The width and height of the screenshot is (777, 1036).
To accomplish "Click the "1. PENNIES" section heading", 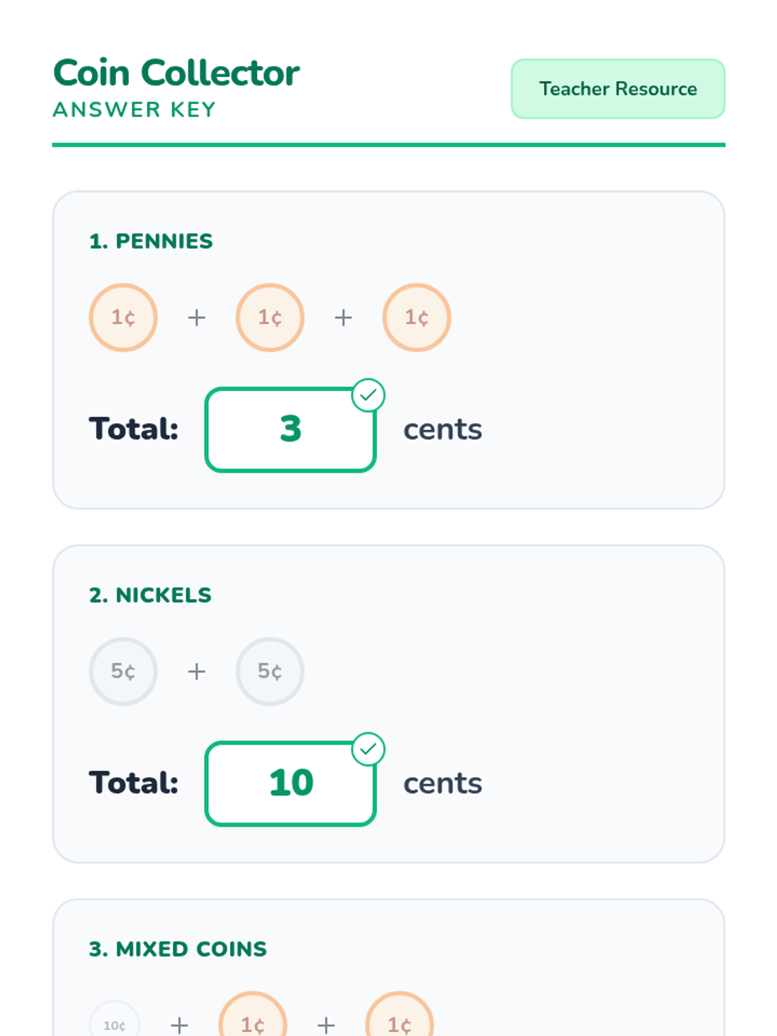I will 151,242.
